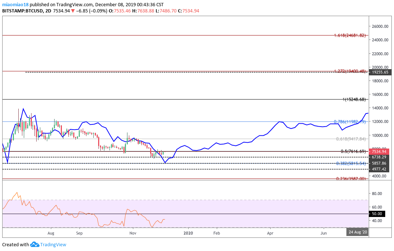Select the 0.236(3587.00) Fibonacci level label
This screenshot has height=251, width=394.
[x=351, y=179]
